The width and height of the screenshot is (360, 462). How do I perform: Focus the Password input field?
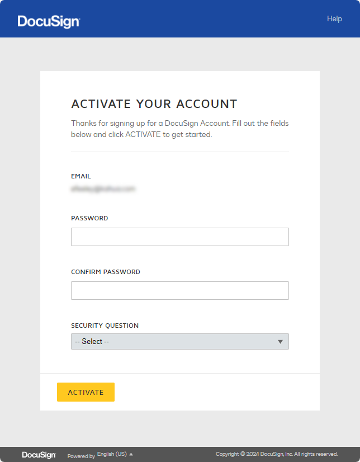coord(179,237)
